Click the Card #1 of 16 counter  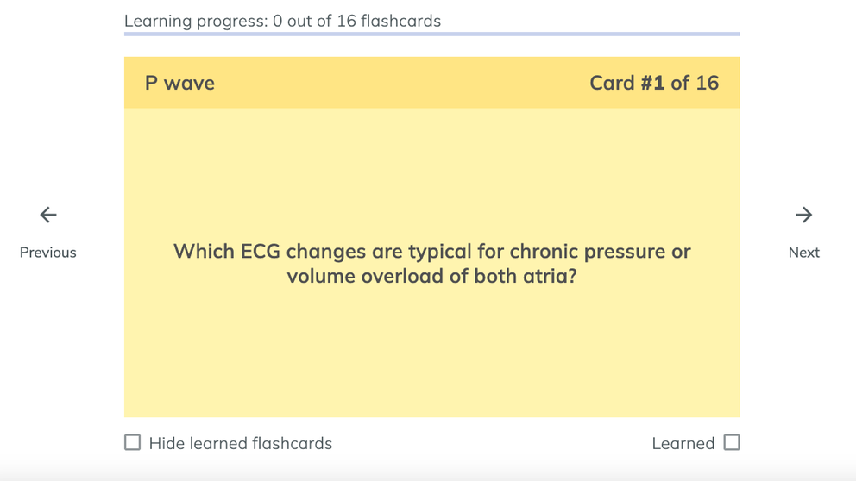pos(654,83)
